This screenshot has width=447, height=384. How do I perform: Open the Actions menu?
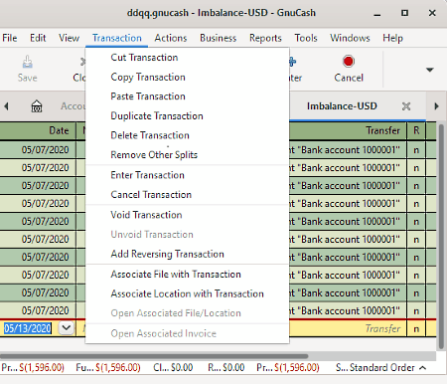(x=171, y=38)
